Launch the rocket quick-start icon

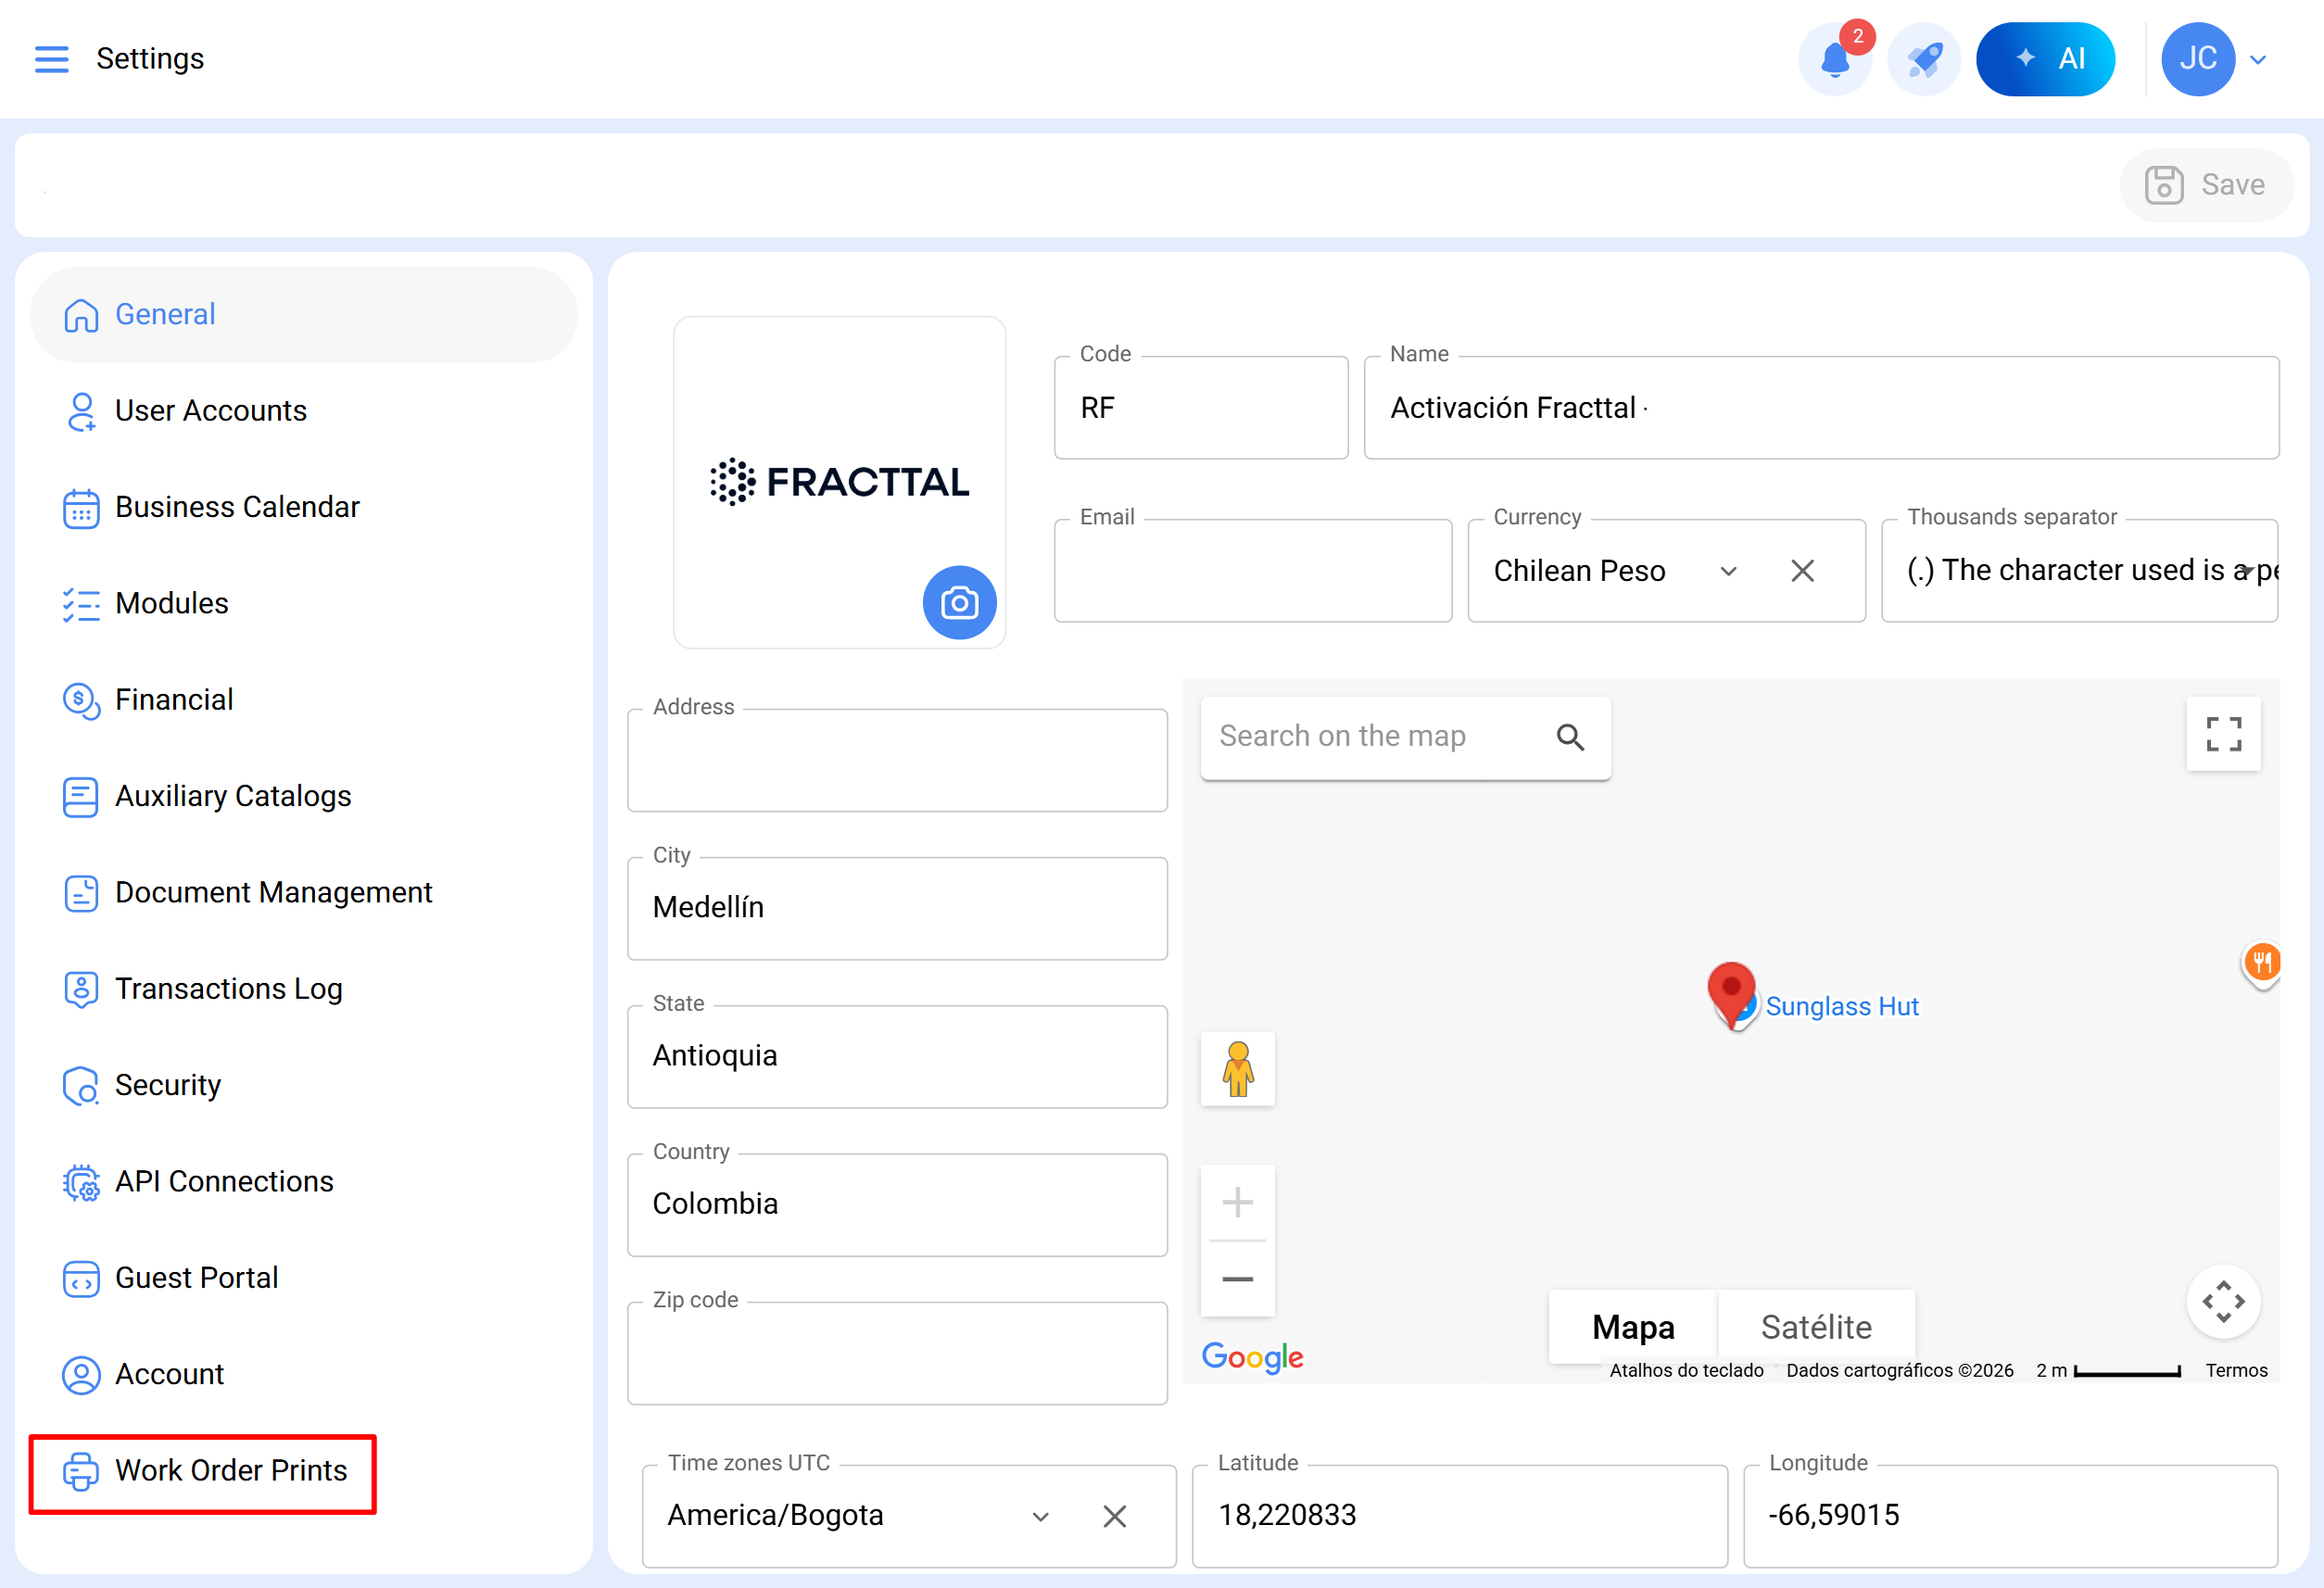1923,59
